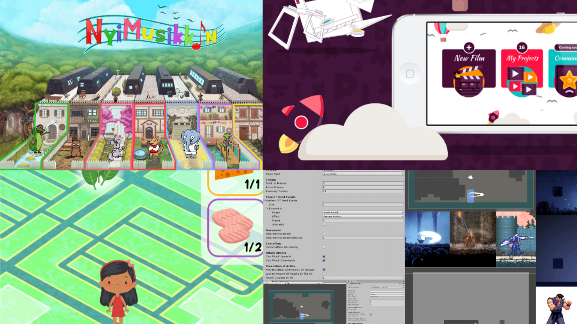Open the castle ninja reference thumbnail
The width and height of the screenshot is (577, 324).
516,239
